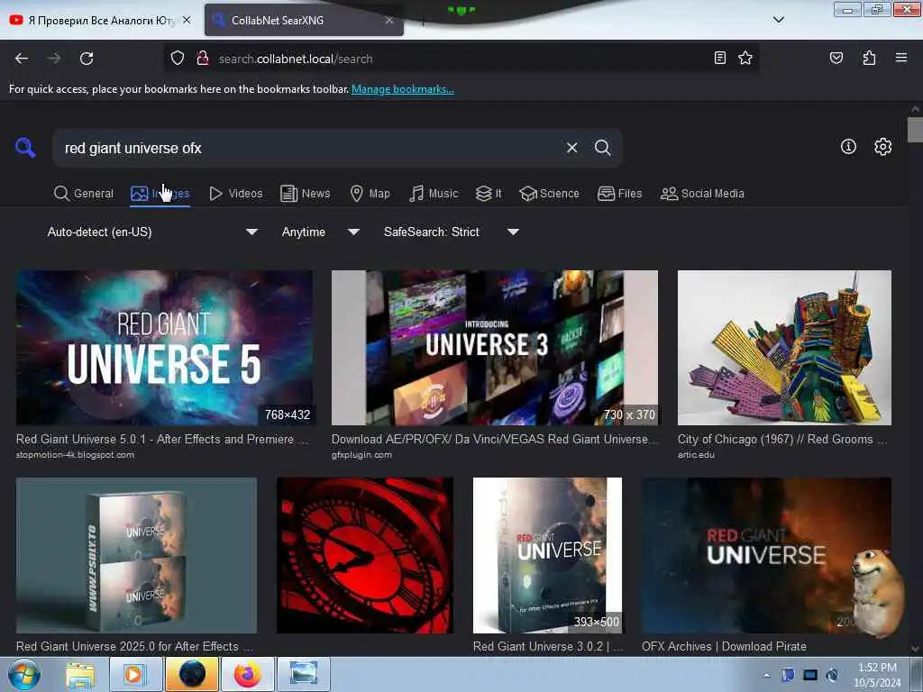Open File Explorer from the taskbar

(x=80, y=674)
